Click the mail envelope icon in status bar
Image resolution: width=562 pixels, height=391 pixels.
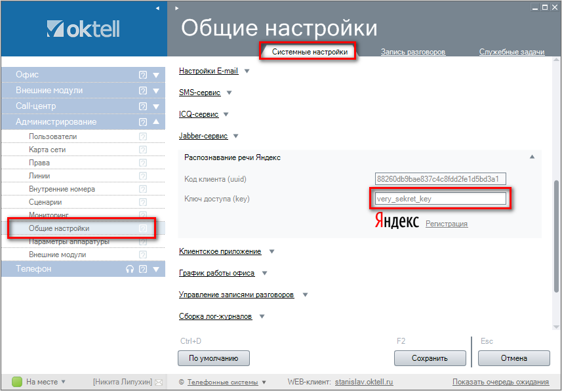click(x=158, y=382)
